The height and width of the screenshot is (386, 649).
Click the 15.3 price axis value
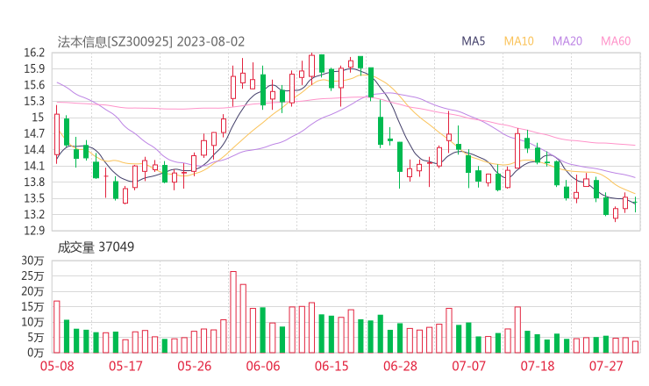(x=34, y=101)
